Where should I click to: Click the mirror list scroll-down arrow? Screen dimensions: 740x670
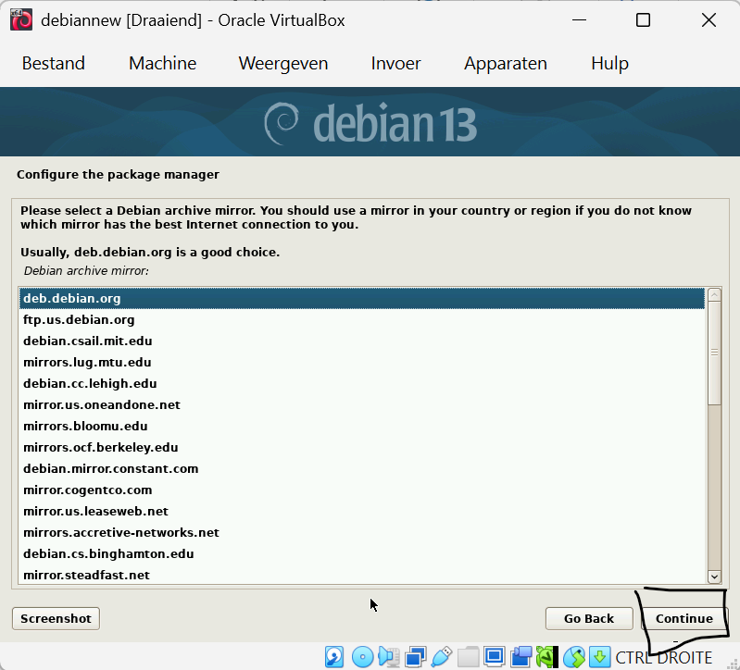[x=714, y=577]
